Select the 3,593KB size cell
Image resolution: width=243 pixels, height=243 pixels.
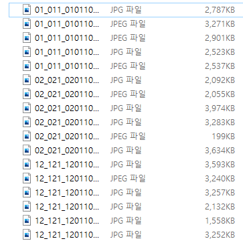[x=220, y=165]
